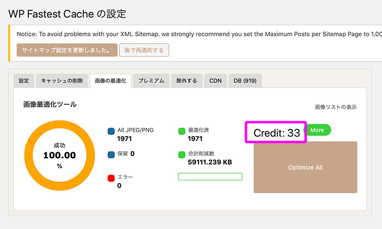Switch to the DB (919) tab
Image resolution: width=382 pixels, height=229 pixels.
pos(245,81)
